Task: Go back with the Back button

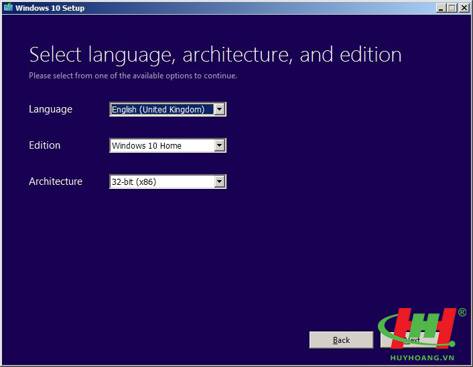Action: (341, 340)
